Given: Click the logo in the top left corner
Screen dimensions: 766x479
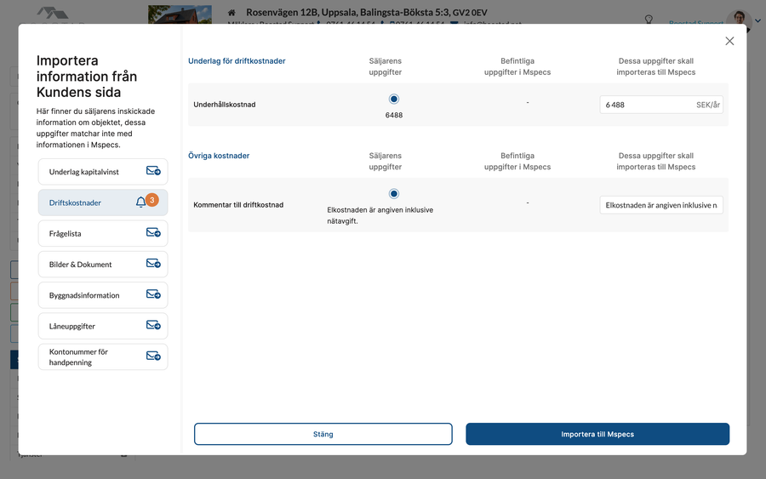Looking at the screenshot, I should (x=53, y=14).
